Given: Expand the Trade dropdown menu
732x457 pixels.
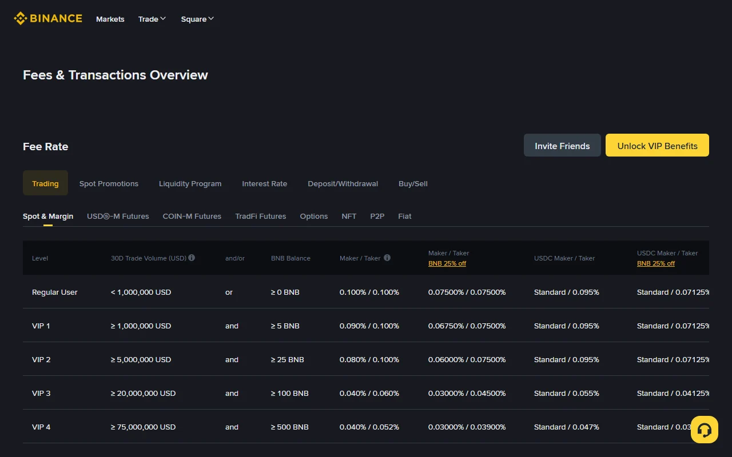Looking at the screenshot, I should coord(152,19).
